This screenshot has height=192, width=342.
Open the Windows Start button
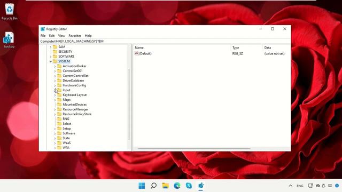142,186
